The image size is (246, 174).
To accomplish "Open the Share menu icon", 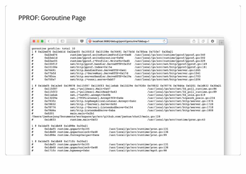I will pos(194,41).
